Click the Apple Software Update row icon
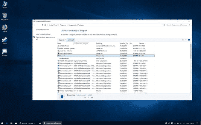The image size is (201, 125). 58,48
